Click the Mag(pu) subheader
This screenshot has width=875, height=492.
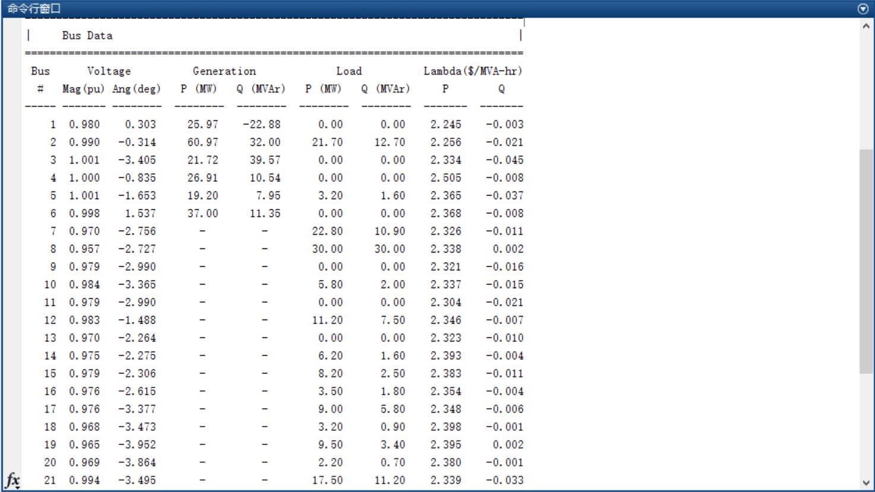[x=83, y=89]
